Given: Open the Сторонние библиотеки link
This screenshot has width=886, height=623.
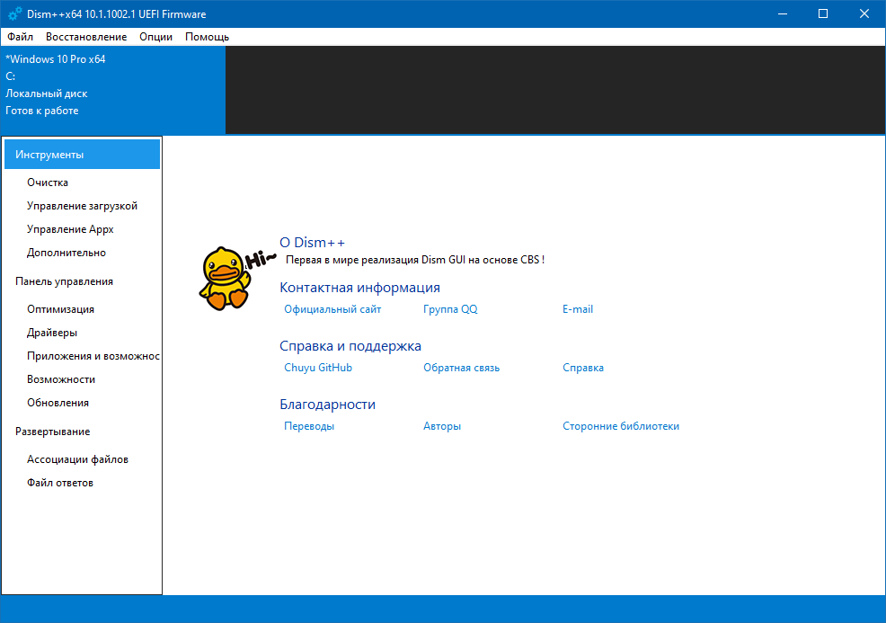Looking at the screenshot, I should click(x=621, y=426).
